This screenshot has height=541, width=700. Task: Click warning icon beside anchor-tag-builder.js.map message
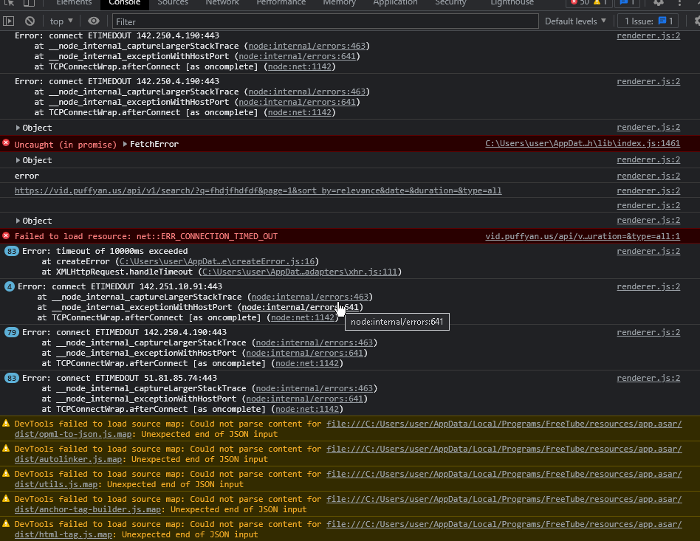(x=6, y=498)
